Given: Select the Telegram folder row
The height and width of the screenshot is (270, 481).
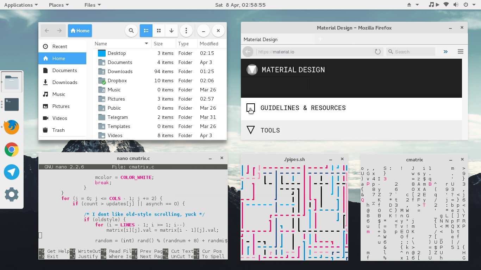Looking at the screenshot, I should click(x=160, y=117).
